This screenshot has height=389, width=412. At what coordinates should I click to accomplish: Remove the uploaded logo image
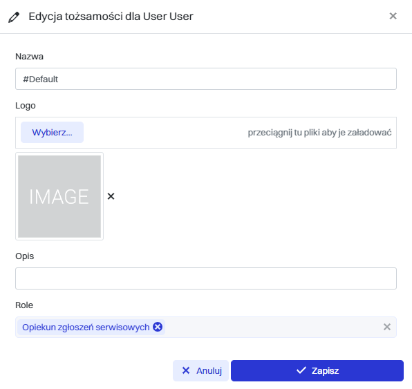111,196
